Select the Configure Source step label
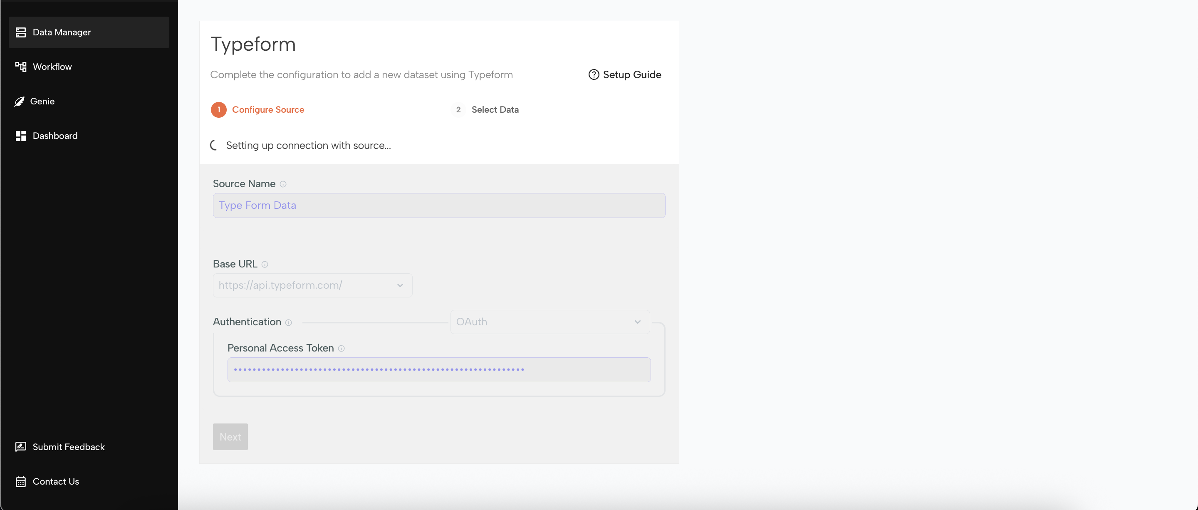Screen dimensions: 1198x510 268,110
